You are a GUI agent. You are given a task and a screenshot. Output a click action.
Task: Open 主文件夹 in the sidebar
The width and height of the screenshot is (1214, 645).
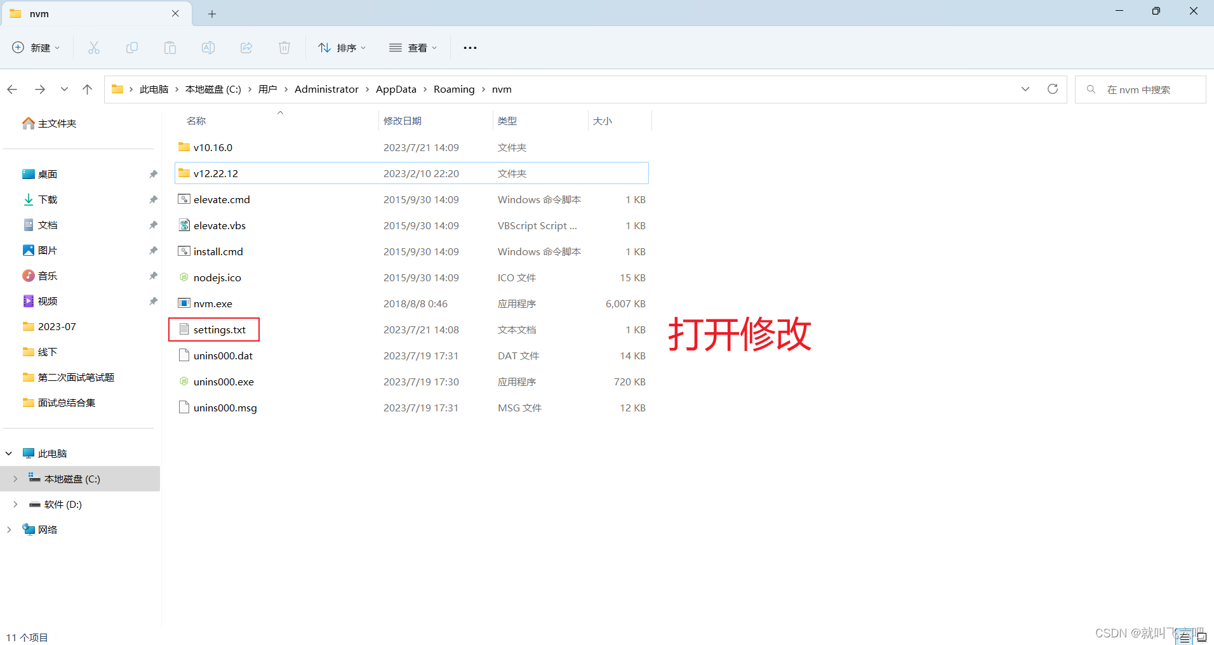[x=49, y=123]
